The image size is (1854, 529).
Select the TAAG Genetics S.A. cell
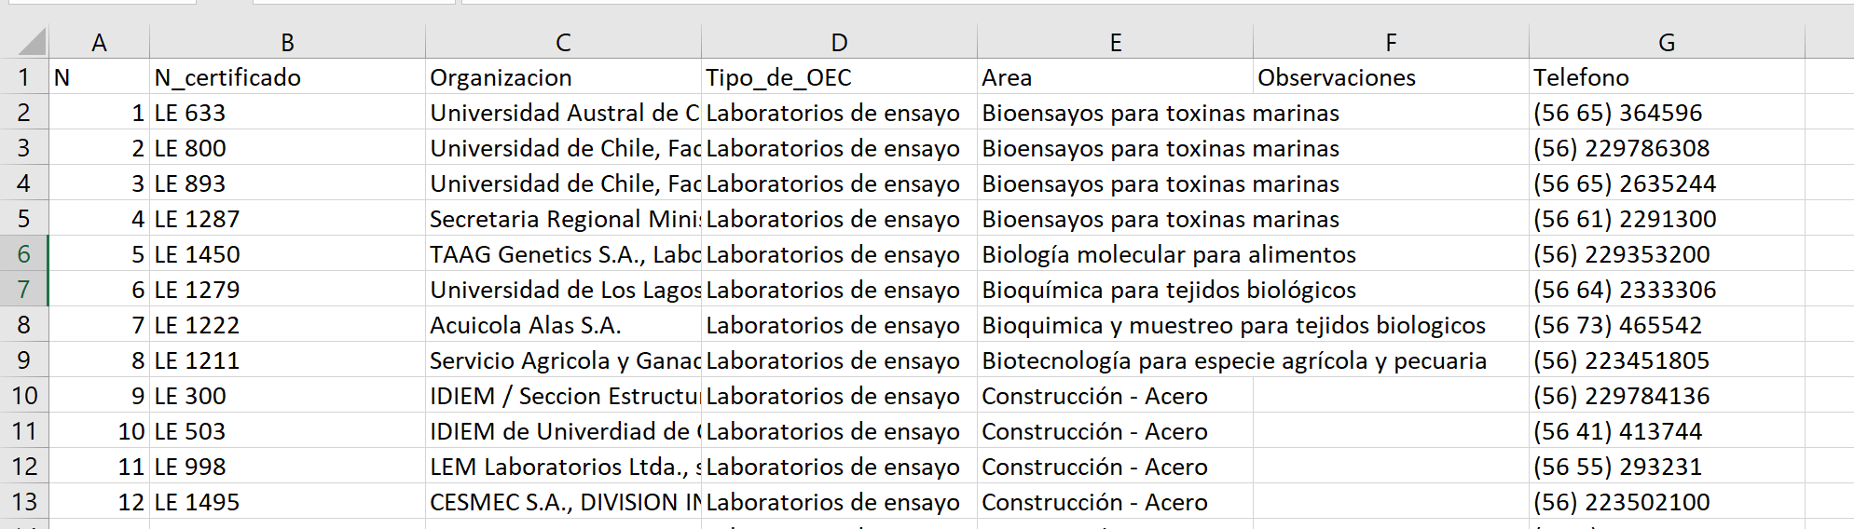[563, 254]
